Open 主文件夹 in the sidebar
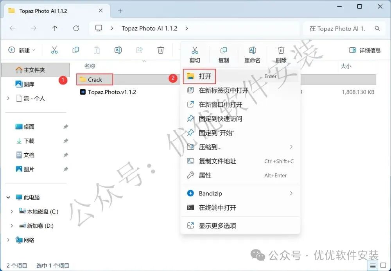391x271 pixels. click(x=36, y=70)
